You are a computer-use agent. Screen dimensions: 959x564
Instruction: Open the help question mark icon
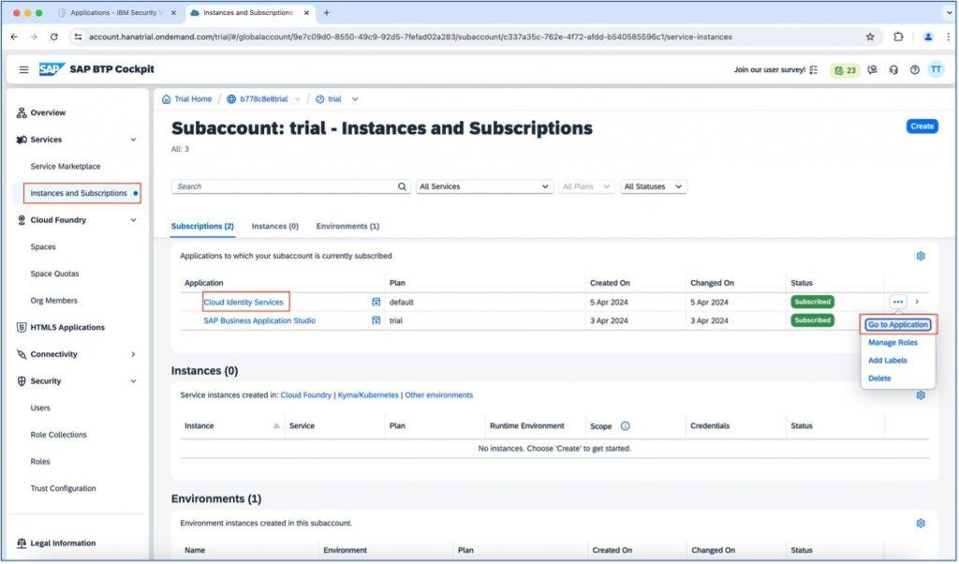tap(914, 70)
